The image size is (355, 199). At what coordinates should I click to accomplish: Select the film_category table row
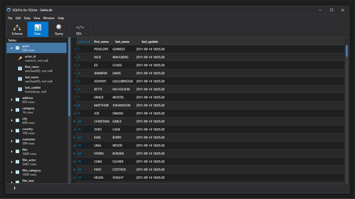[37, 172]
